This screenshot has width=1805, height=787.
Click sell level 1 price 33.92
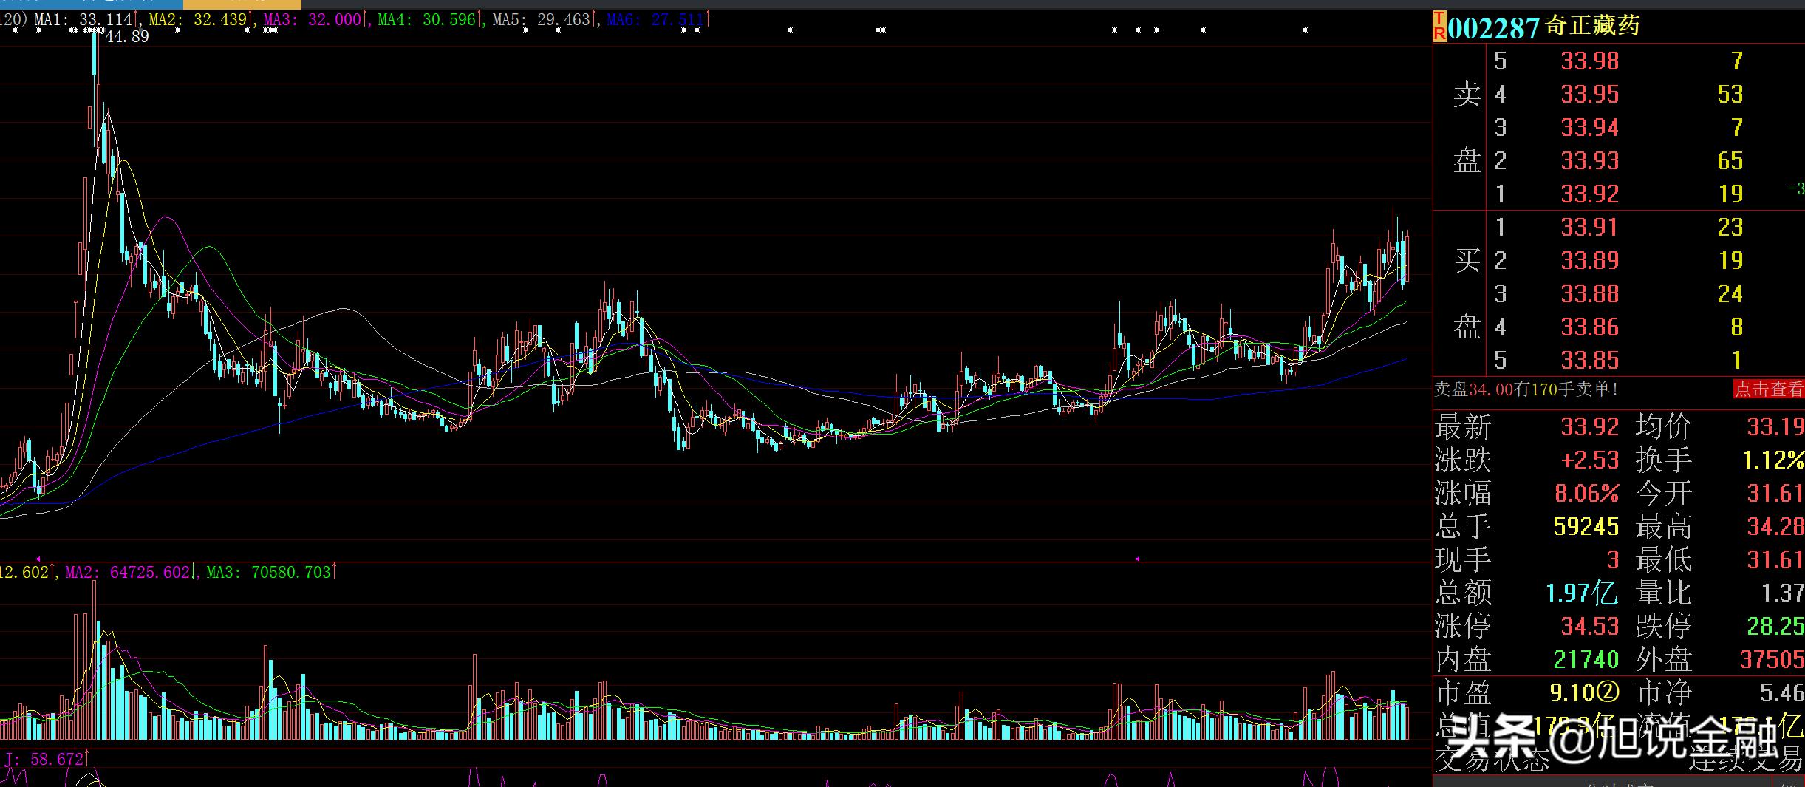click(1589, 194)
